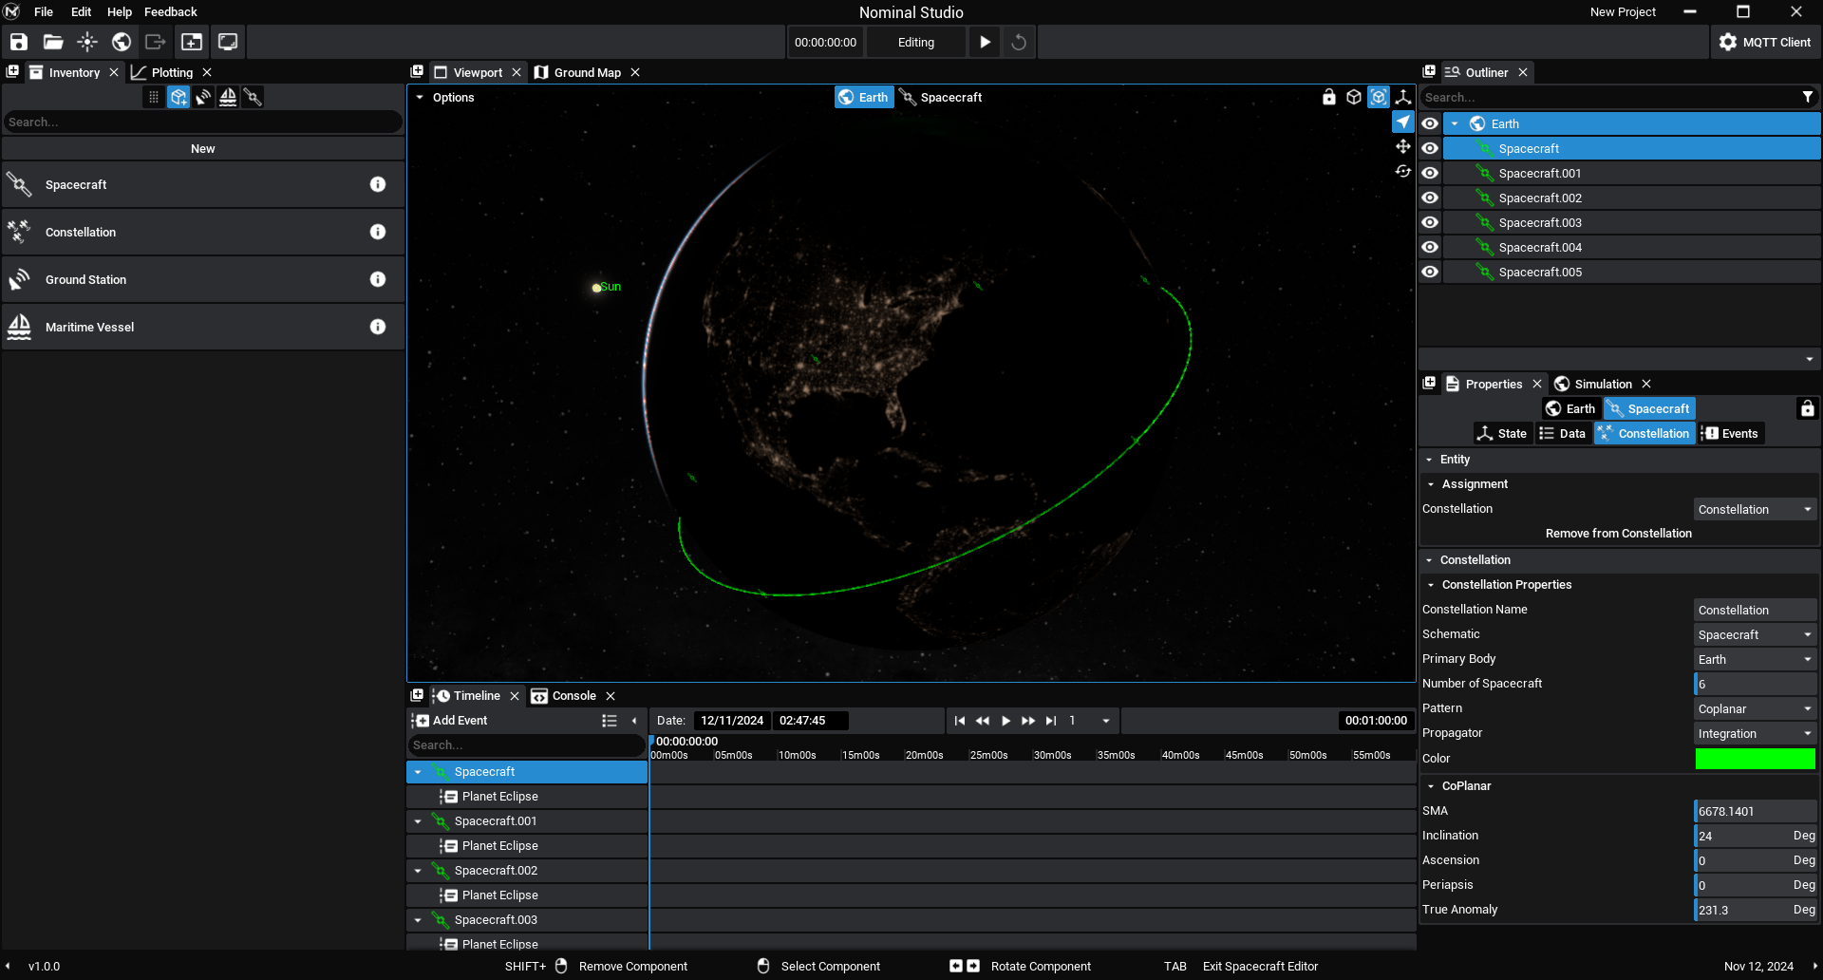Switch to the Ground Map tab
The image size is (1823, 980).
(x=587, y=72)
